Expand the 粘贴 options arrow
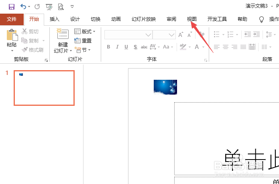 pos(12,51)
